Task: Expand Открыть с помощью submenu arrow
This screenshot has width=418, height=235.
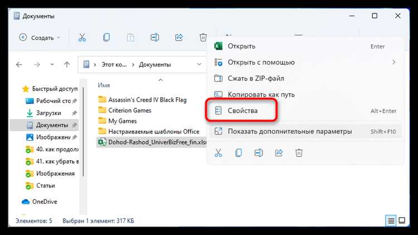Action: [393, 62]
